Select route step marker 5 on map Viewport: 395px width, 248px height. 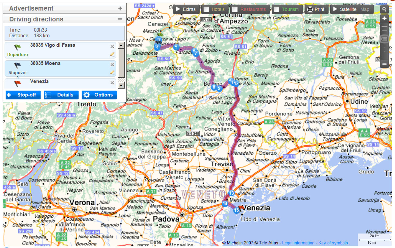(176, 47)
